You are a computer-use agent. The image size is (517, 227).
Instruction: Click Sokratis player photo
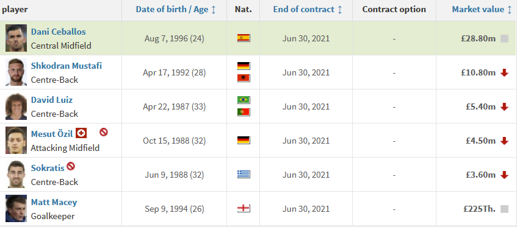tap(16, 175)
